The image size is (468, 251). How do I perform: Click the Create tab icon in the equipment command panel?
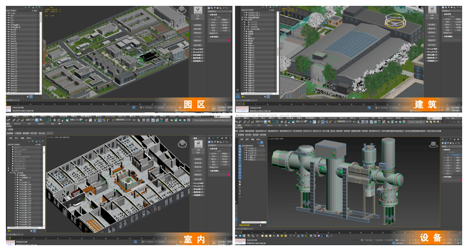443,140
